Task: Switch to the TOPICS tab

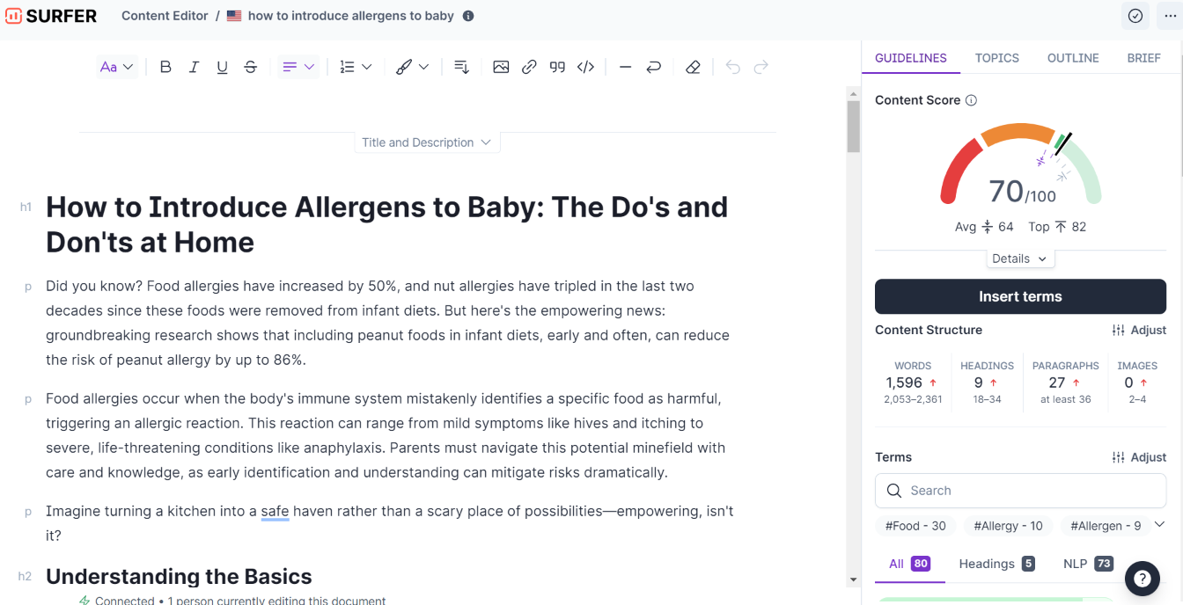Action: (x=996, y=58)
